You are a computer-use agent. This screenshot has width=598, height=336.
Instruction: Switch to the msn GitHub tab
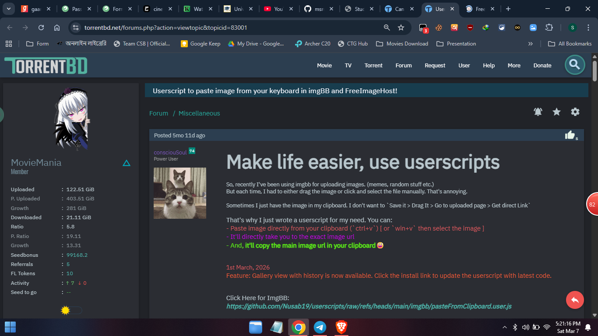coord(319,9)
